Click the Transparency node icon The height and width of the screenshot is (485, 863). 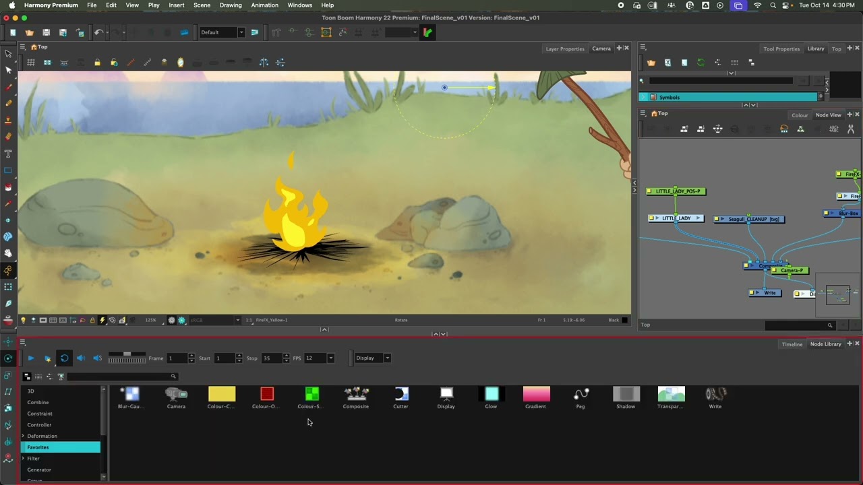click(671, 394)
